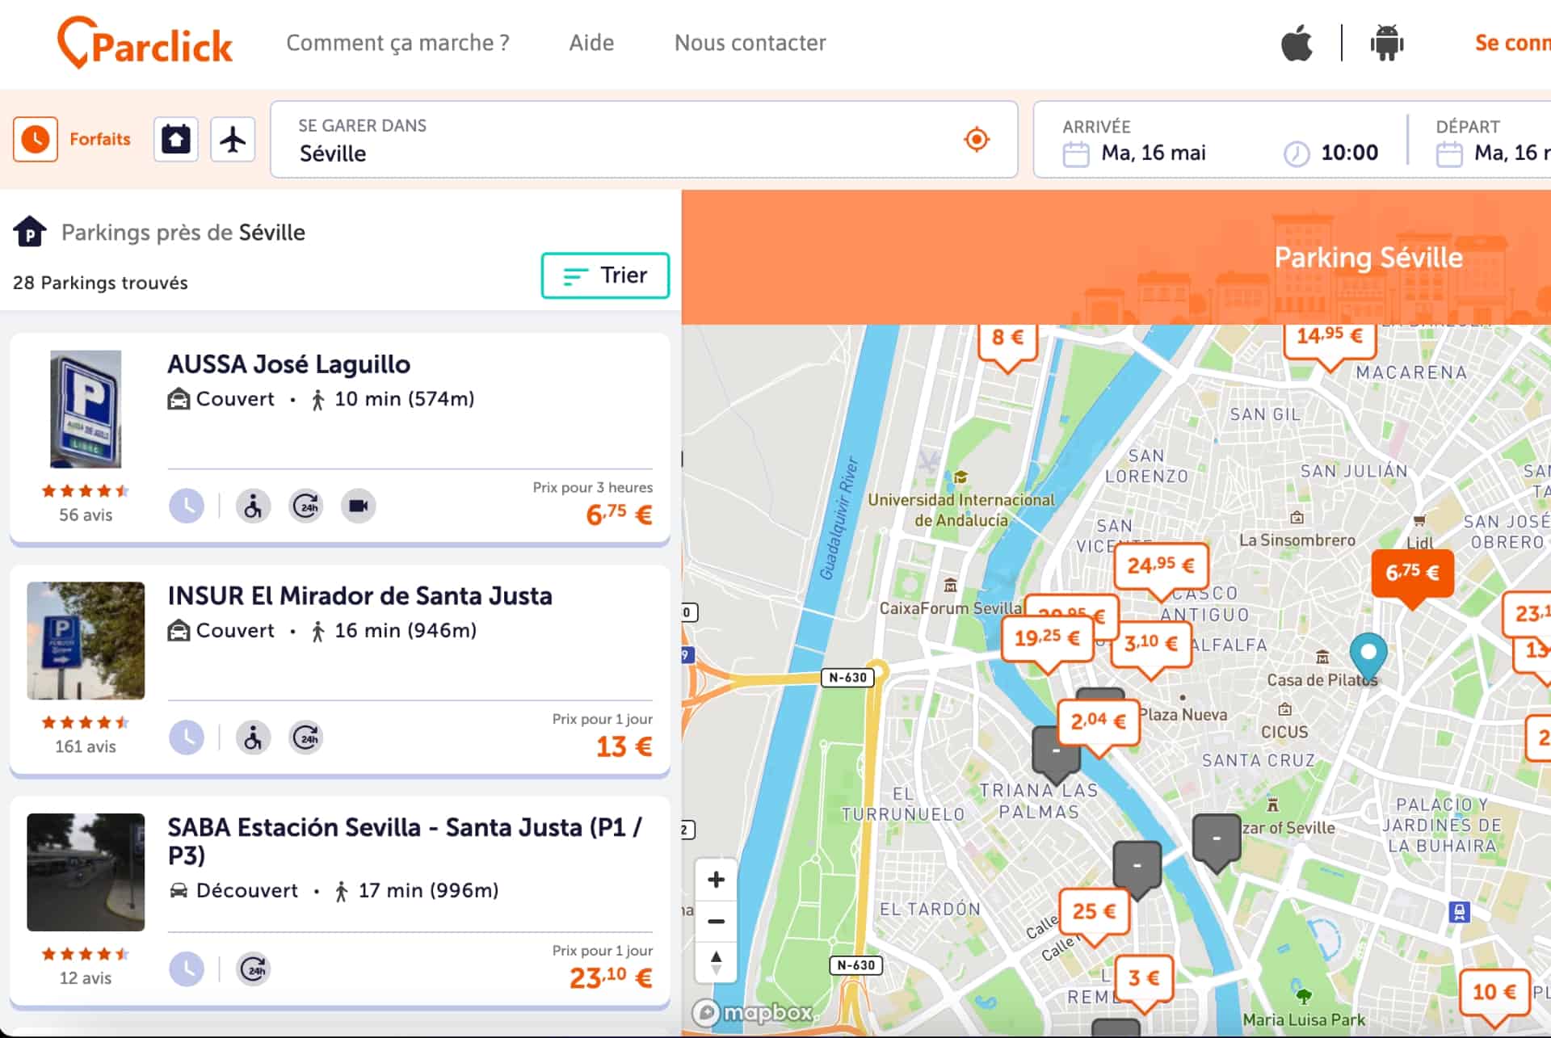This screenshot has height=1038, width=1551.
Task: Select the 25 € map marker
Action: coord(1094,913)
